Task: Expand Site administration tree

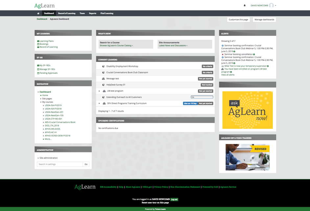Action: tap(38, 158)
